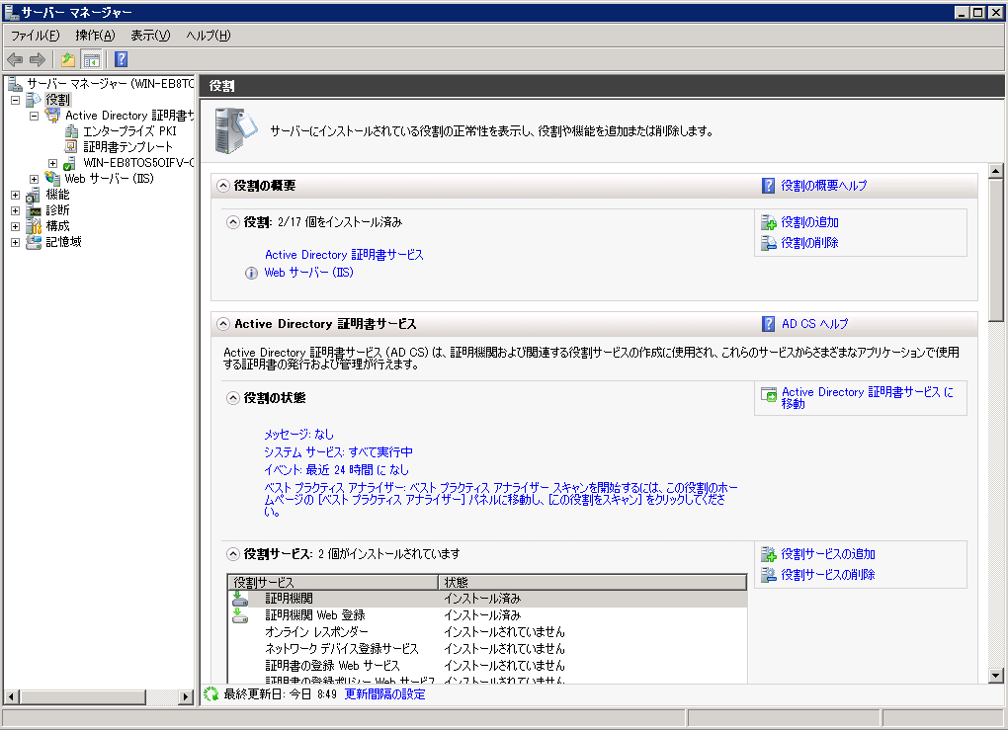Click the Up one level folder icon

pyautogui.click(x=67, y=59)
